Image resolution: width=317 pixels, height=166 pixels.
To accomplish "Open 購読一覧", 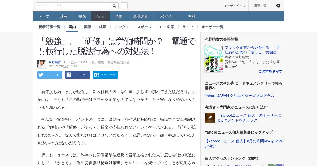I will click(x=260, y=6).
